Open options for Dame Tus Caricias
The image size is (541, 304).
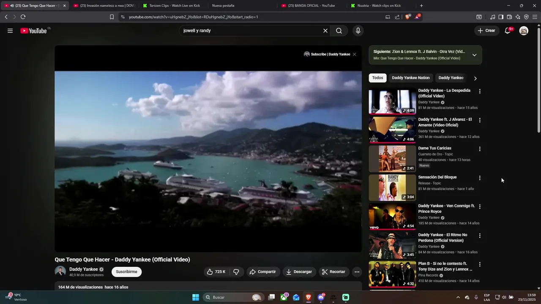(480, 149)
